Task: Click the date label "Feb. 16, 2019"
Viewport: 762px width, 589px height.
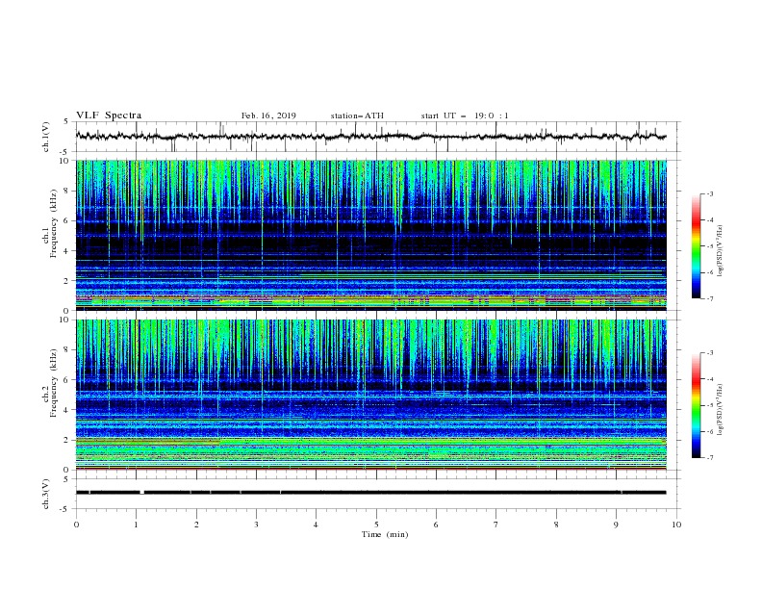Action: pyautogui.click(x=268, y=115)
